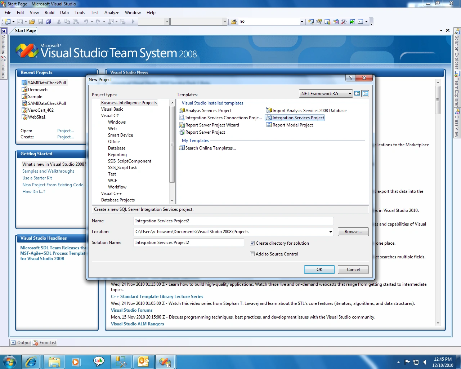Select the Report Server Project Wizard template
This screenshot has height=369, width=461.
click(x=209, y=125)
